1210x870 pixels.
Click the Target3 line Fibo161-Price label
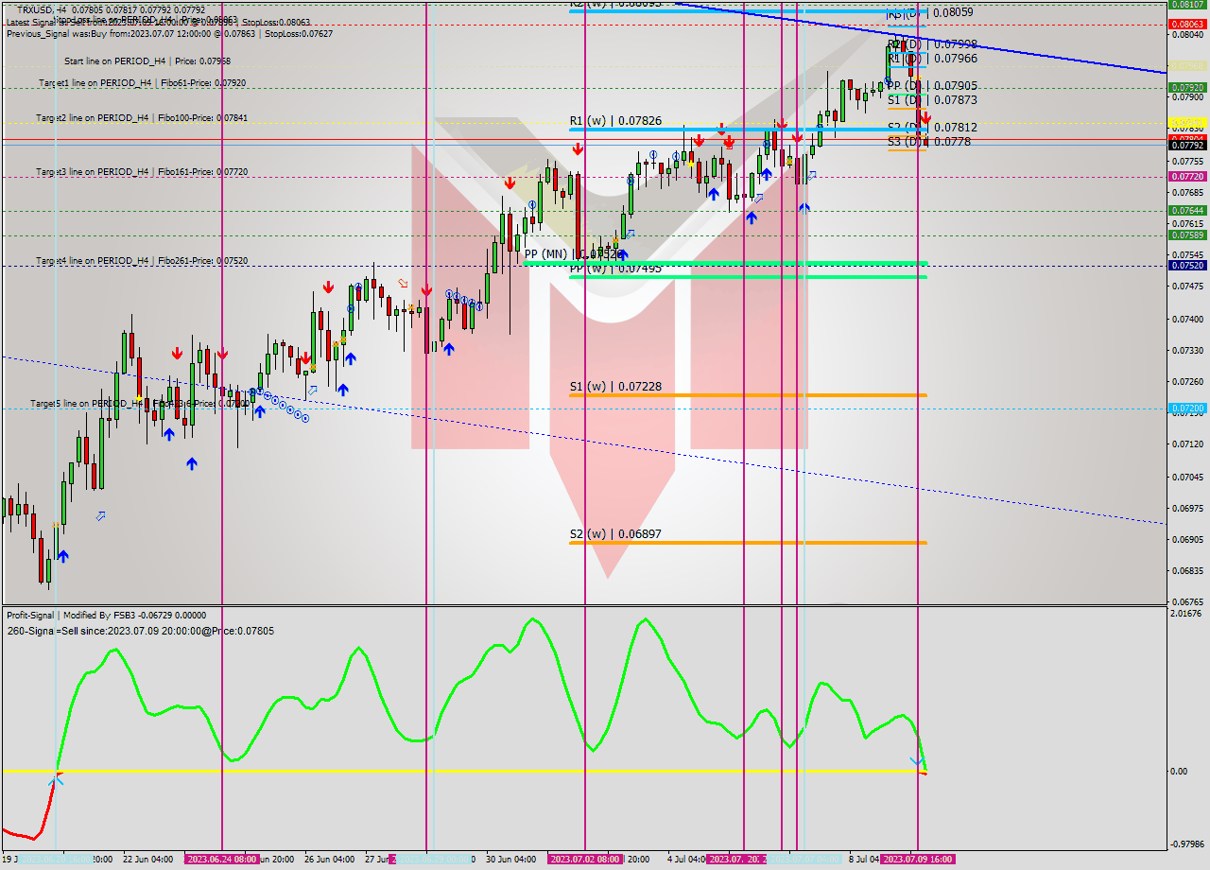point(142,172)
